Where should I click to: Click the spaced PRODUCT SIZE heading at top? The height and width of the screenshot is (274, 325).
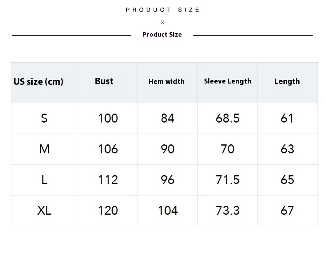[x=162, y=10]
